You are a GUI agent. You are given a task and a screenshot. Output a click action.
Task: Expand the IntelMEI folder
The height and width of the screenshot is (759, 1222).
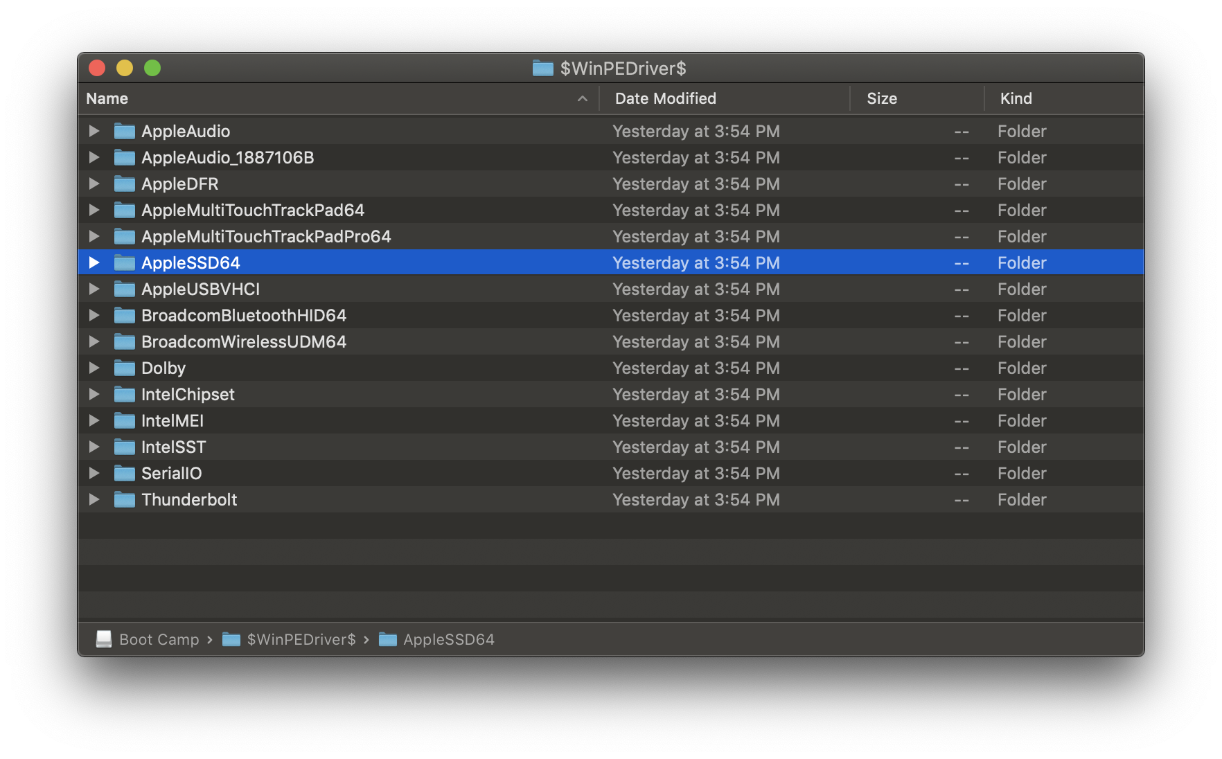pyautogui.click(x=94, y=420)
